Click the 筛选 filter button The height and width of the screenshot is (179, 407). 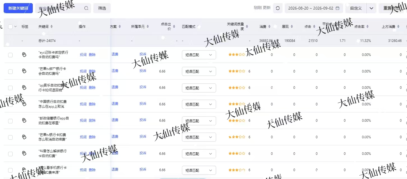(x=102, y=8)
